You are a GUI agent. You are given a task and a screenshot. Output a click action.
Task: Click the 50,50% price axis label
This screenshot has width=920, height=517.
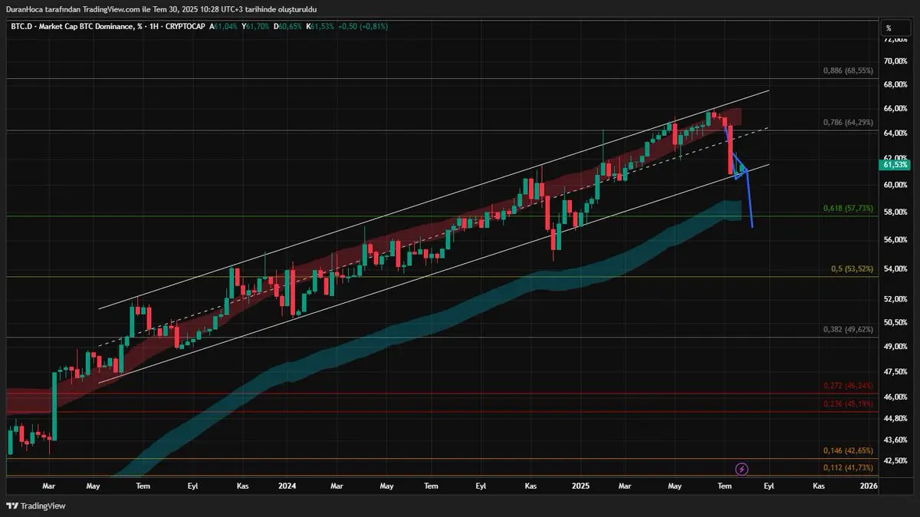pyautogui.click(x=895, y=322)
